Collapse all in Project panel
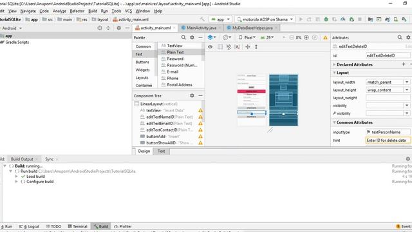412x232 pixels. 108,28
